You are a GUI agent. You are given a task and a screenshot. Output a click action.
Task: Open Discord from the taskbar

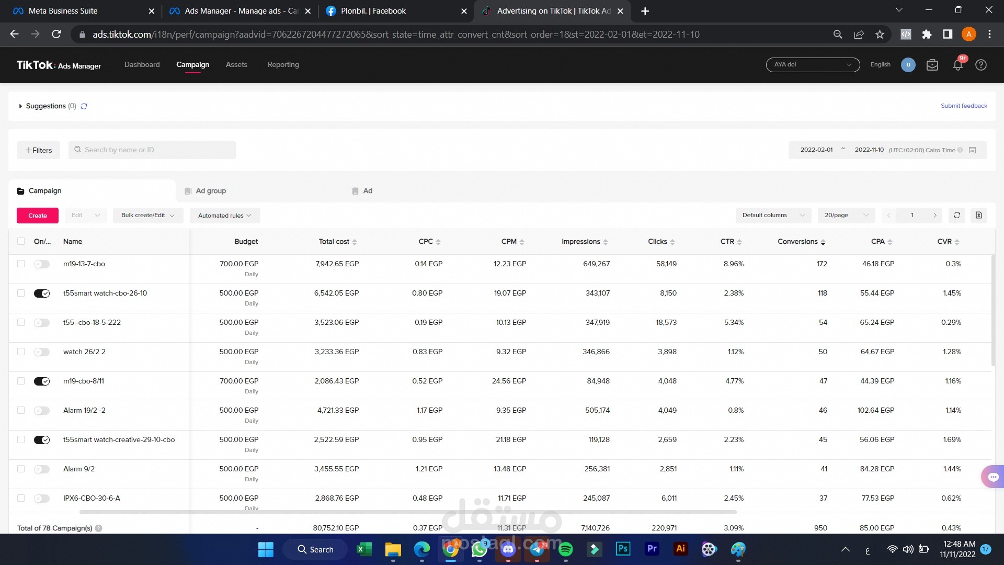[508, 549]
